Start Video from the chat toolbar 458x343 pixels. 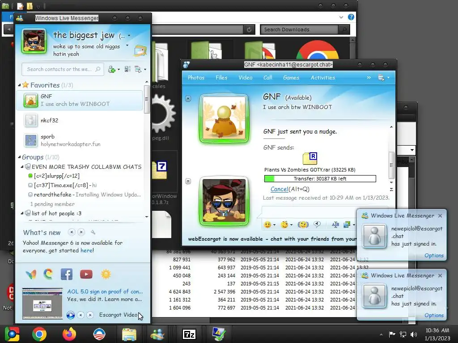click(246, 78)
